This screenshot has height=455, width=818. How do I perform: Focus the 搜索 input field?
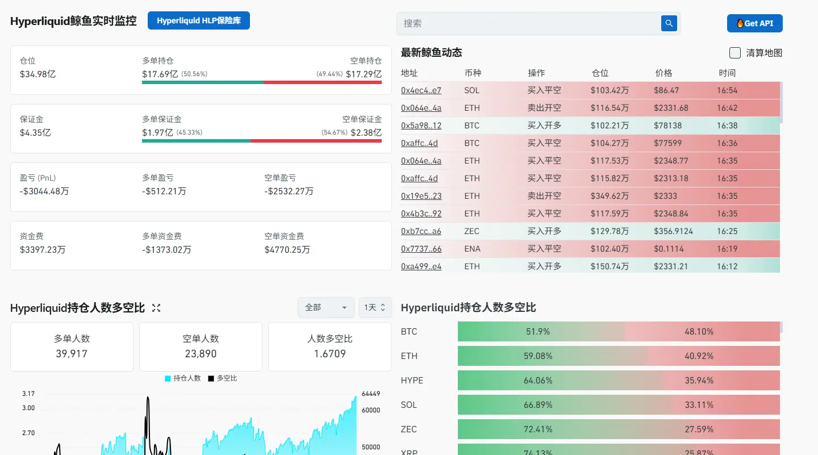[x=529, y=23]
